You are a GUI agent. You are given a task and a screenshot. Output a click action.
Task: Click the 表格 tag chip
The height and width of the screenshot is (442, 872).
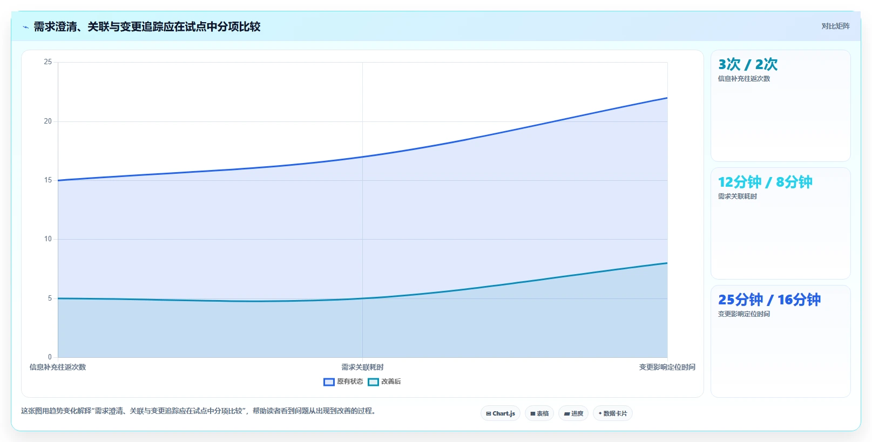(539, 413)
